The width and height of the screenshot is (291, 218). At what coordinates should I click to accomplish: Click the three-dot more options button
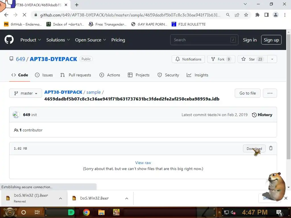pos(270,93)
